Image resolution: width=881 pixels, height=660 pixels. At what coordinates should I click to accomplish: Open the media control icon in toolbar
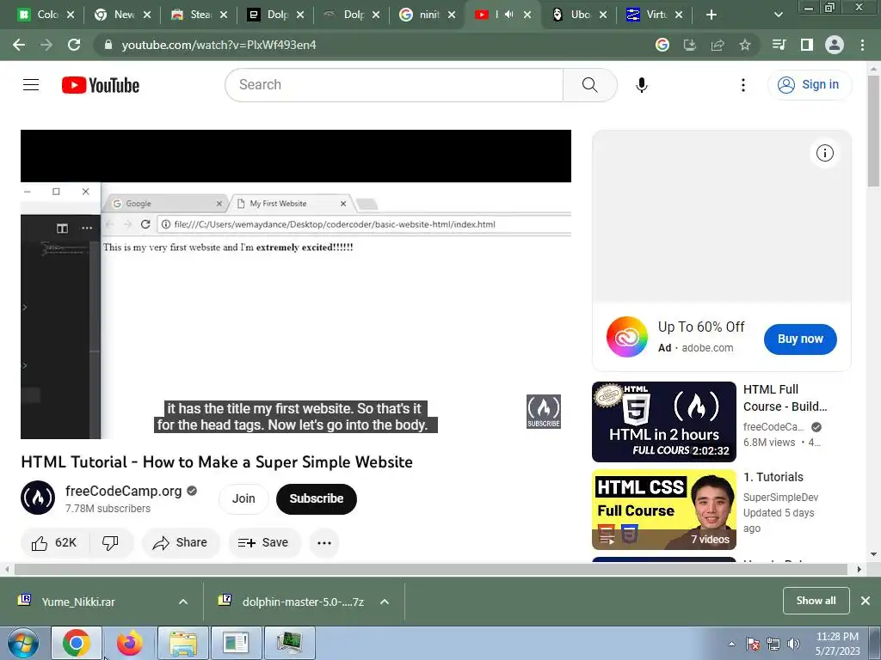coord(779,45)
